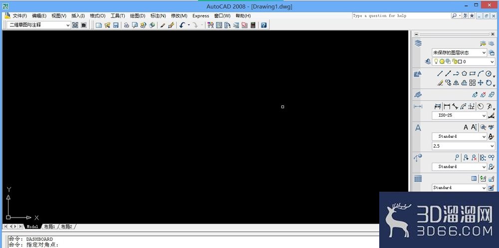
Task: Click the layer color swatch square
Action: point(460,61)
